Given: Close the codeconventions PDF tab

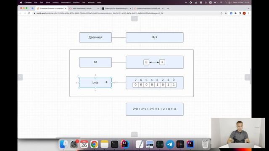Looking at the screenshot, I should (163, 8).
